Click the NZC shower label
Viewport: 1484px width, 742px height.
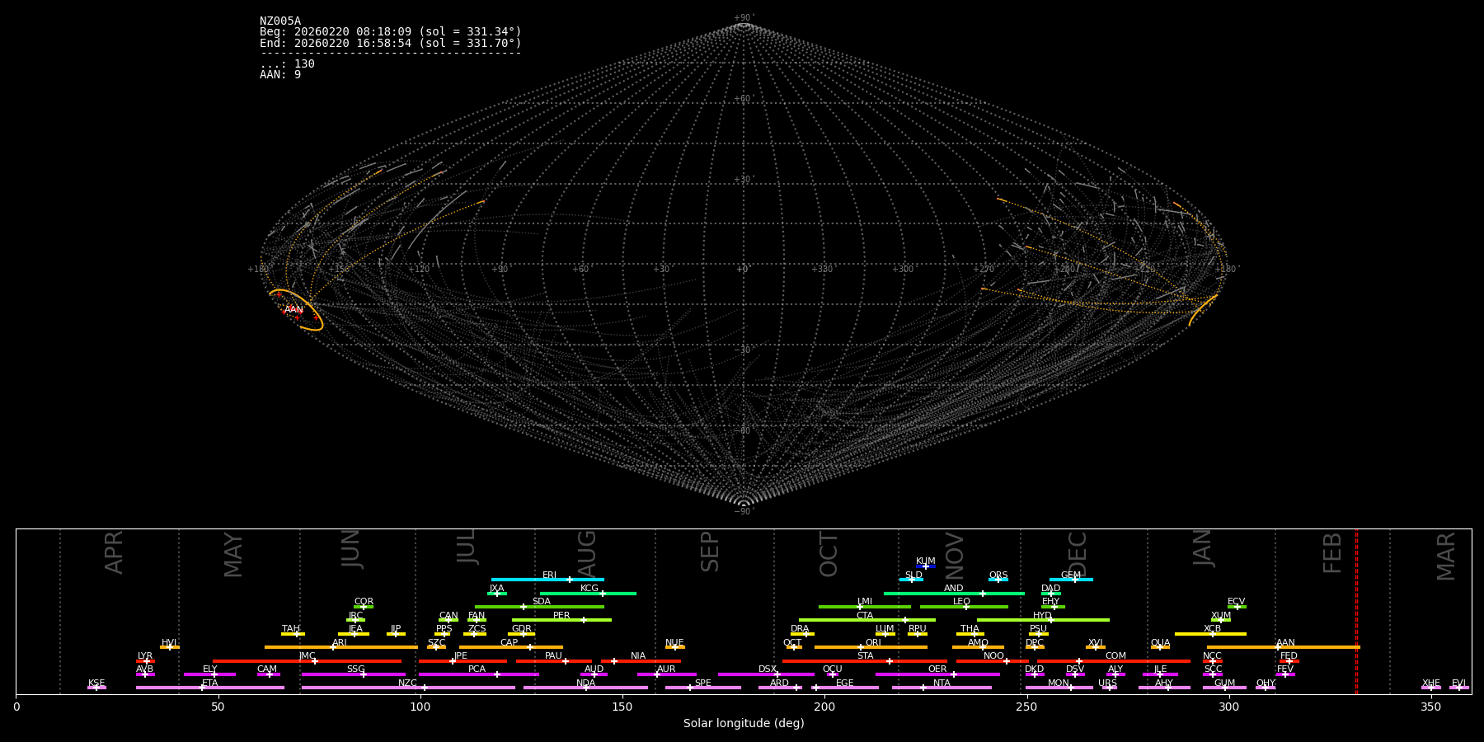pyautogui.click(x=408, y=683)
